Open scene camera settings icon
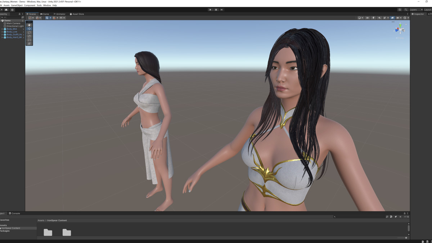Viewport: 432px width, 243px height. click(x=397, y=18)
